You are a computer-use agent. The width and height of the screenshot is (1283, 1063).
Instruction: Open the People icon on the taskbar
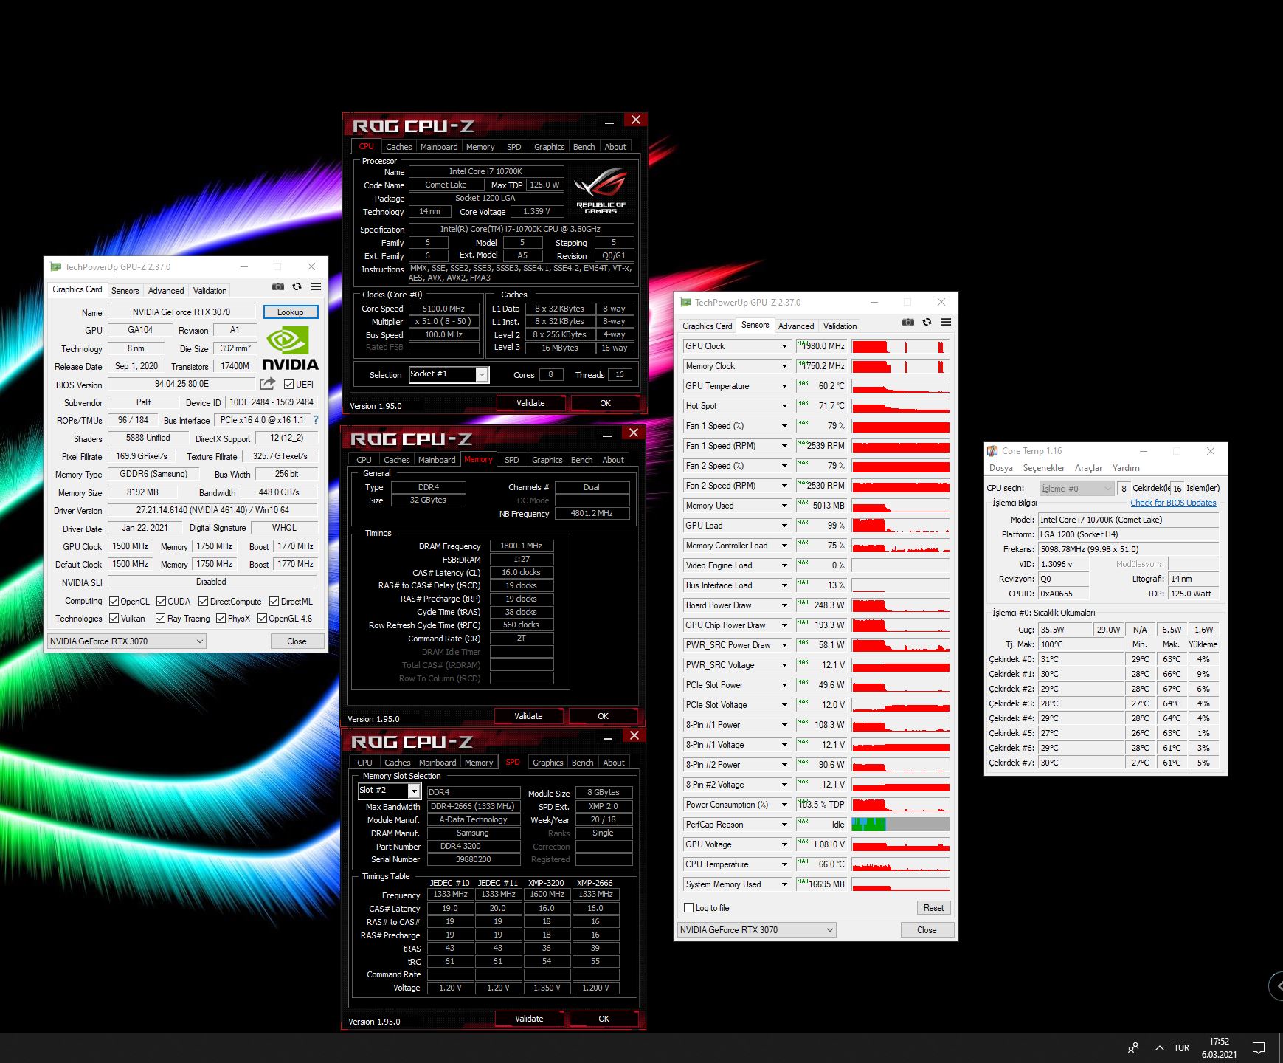pos(1133,1047)
